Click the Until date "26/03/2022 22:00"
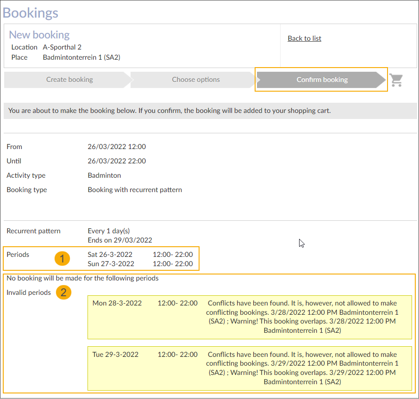 117,161
